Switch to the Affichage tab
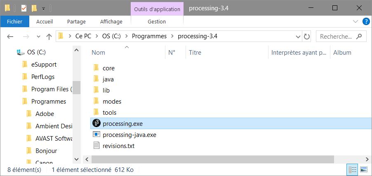The image size is (372, 176). [x=111, y=21]
